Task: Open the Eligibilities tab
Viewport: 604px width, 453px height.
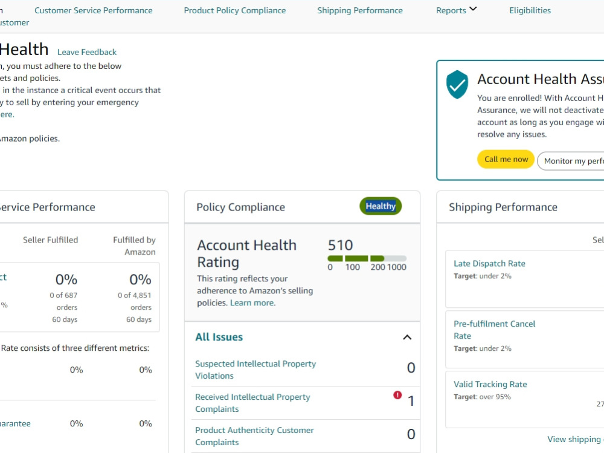Action: pos(530,10)
